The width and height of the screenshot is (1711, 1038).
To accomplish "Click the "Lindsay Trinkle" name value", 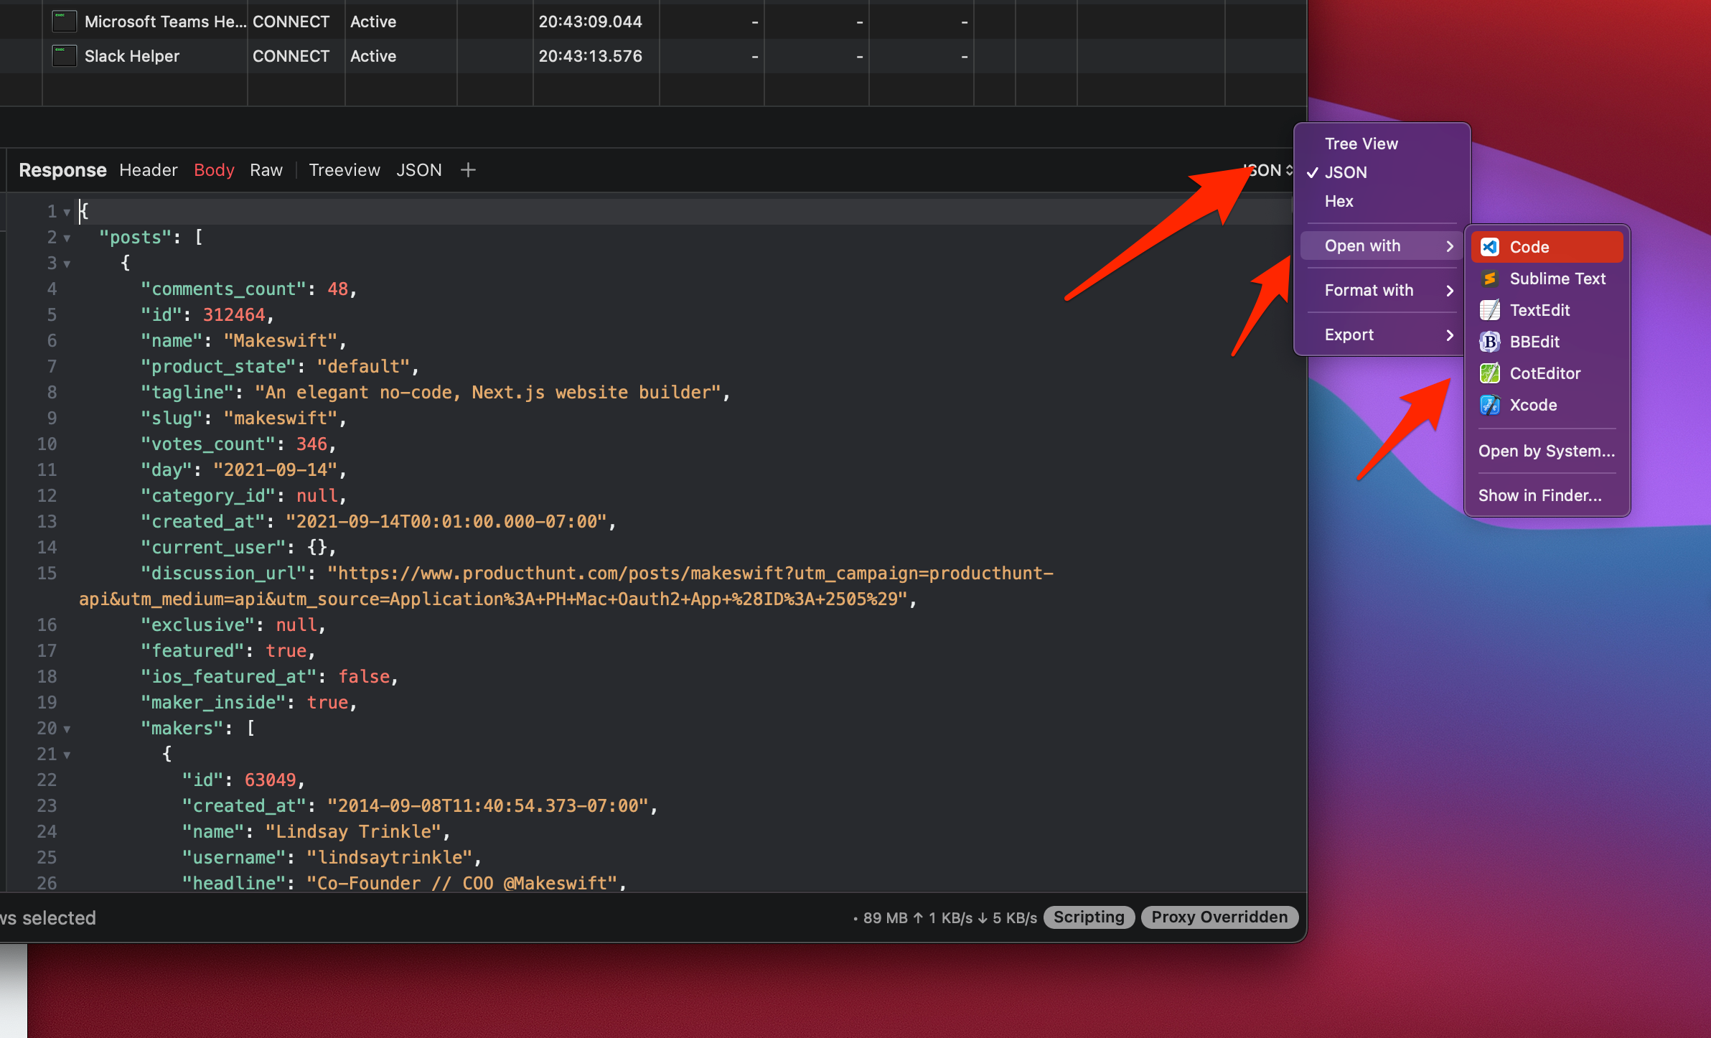I will (353, 832).
